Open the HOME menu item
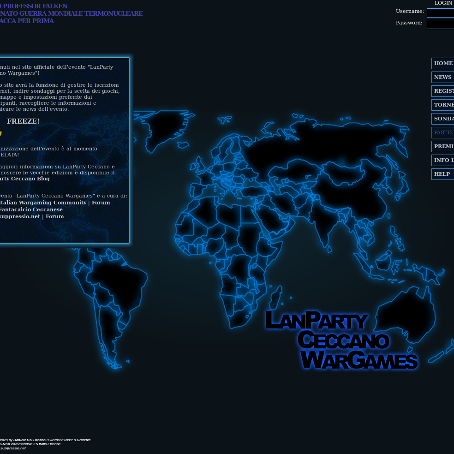Viewport: 454px width, 454px height. click(443, 63)
